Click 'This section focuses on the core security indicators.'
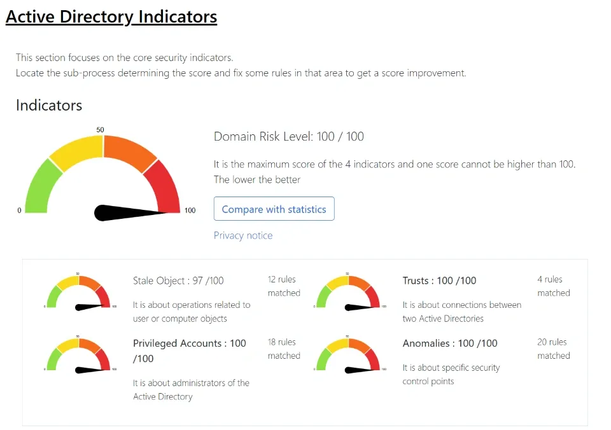The height and width of the screenshot is (430, 611). pyautogui.click(x=124, y=58)
